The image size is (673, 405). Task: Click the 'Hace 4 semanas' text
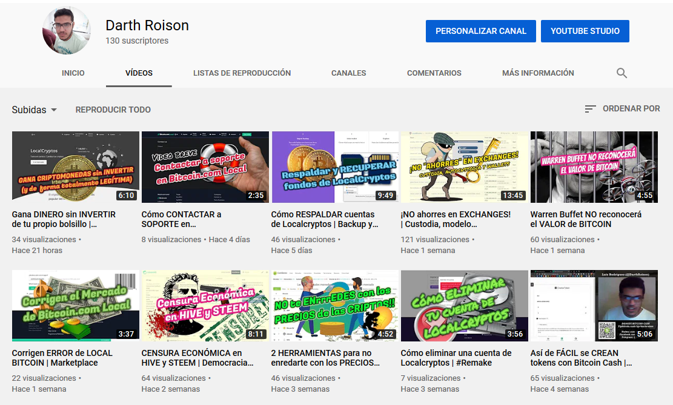(559, 389)
